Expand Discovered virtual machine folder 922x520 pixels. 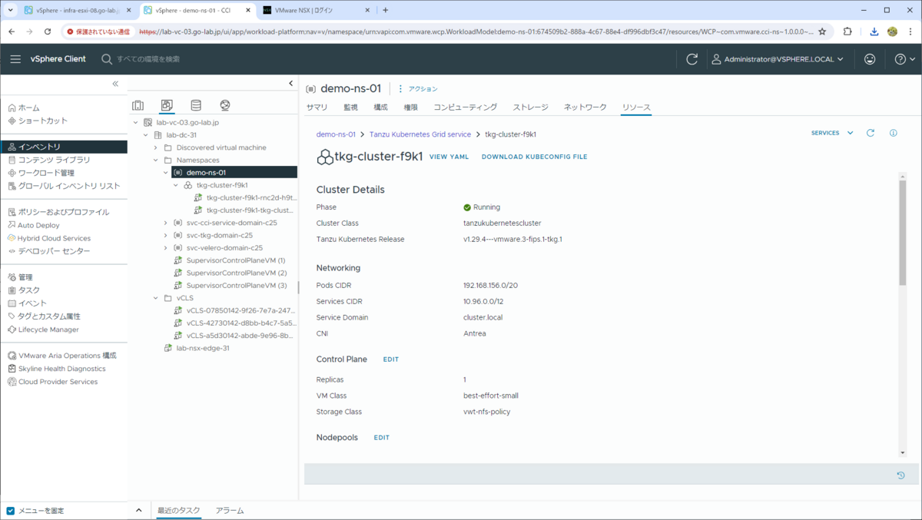tap(156, 147)
